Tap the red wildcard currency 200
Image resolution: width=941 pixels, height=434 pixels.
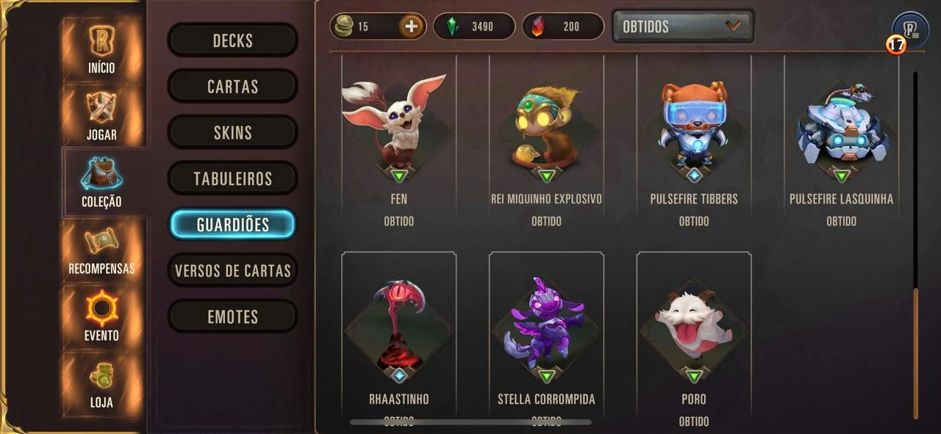pyautogui.click(x=562, y=26)
